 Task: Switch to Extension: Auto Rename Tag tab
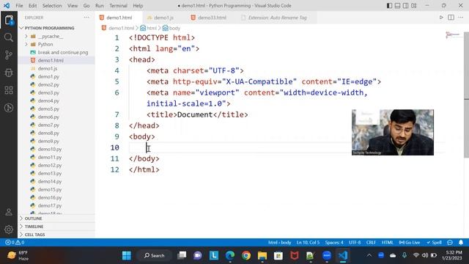point(278,18)
